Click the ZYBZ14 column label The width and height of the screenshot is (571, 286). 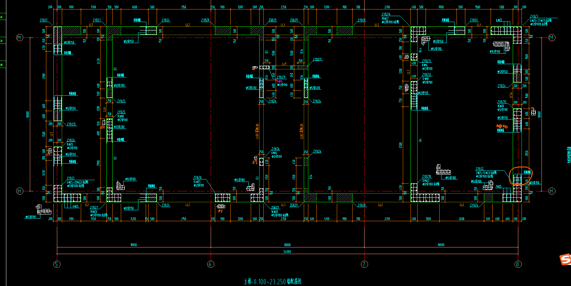(386, 14)
